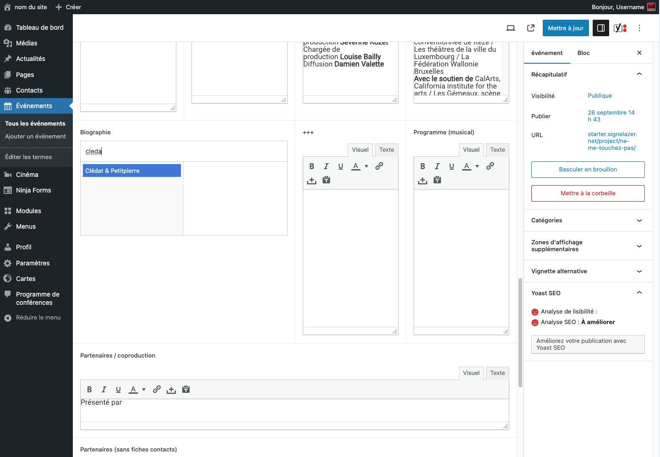
Task: Click paste-as-text icon in Programme (musical) editor
Action: (x=437, y=180)
